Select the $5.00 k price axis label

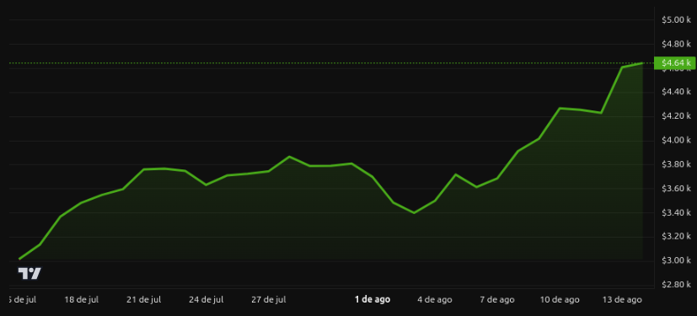pyautogui.click(x=676, y=20)
